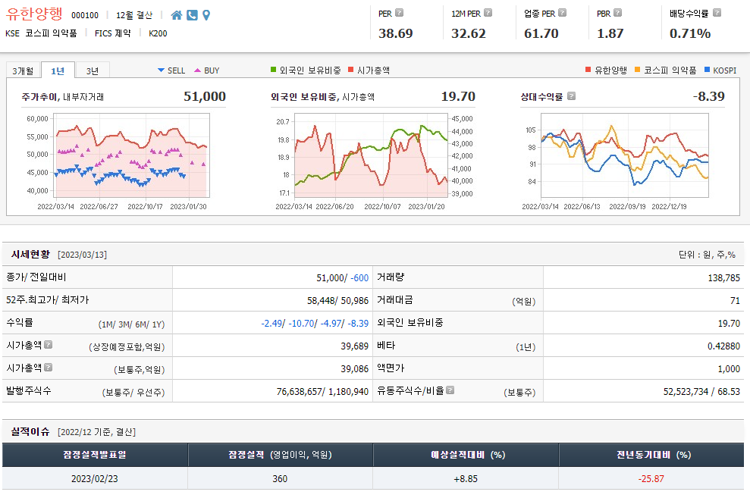Screen dimensions: 750x498
Task: Click 업종 PER value 61.70
Action: click(x=541, y=33)
